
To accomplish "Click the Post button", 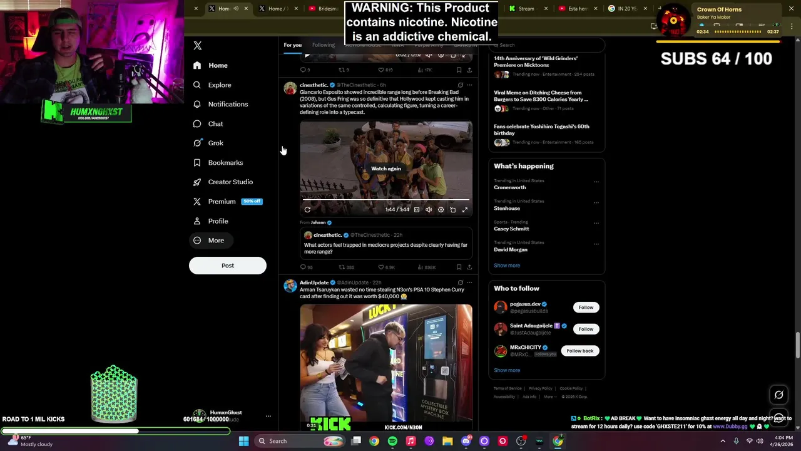I will coord(228,266).
